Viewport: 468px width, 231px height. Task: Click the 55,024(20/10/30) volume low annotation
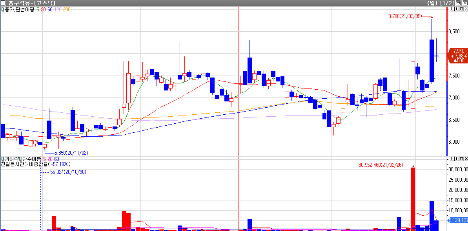click(68, 172)
